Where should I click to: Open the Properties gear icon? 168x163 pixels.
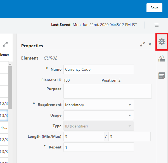(162, 42)
